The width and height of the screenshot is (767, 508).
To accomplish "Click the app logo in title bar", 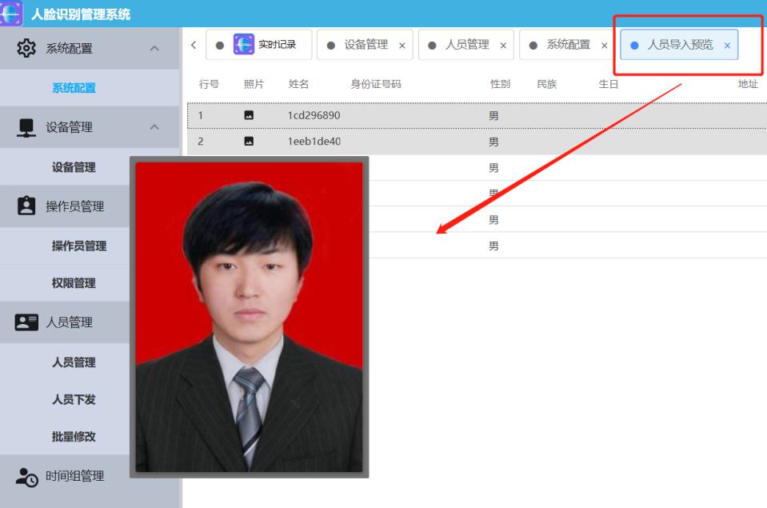I will click(11, 14).
